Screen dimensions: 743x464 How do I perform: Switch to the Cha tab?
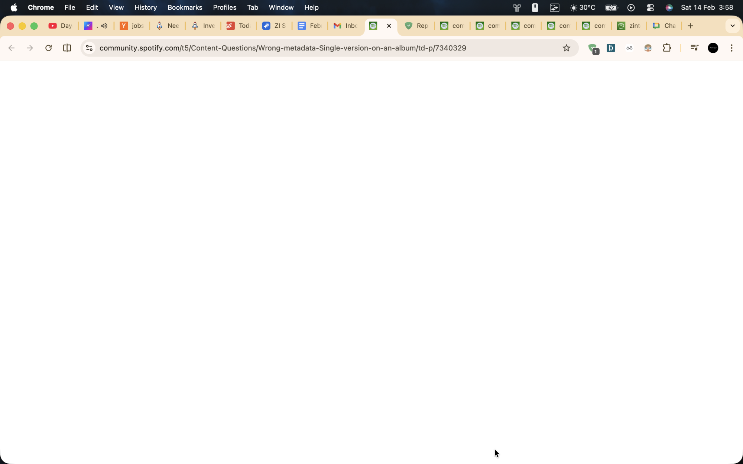664,26
